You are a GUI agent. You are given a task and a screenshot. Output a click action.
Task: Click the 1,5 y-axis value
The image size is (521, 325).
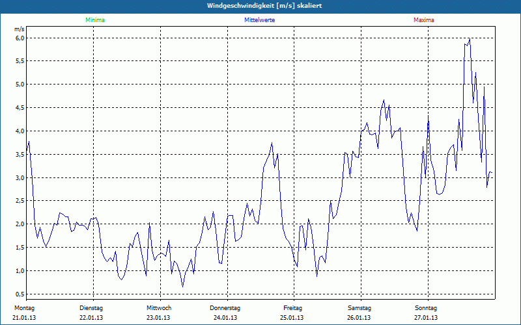(20, 248)
